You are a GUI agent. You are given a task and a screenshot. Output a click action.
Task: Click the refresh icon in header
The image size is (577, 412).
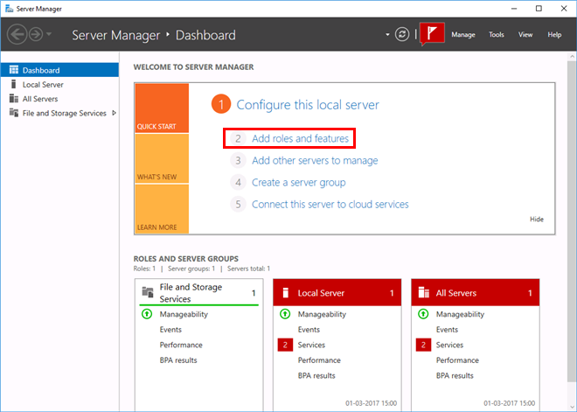[402, 35]
